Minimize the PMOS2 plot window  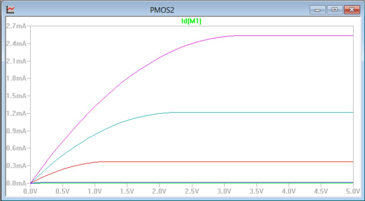click(x=318, y=10)
